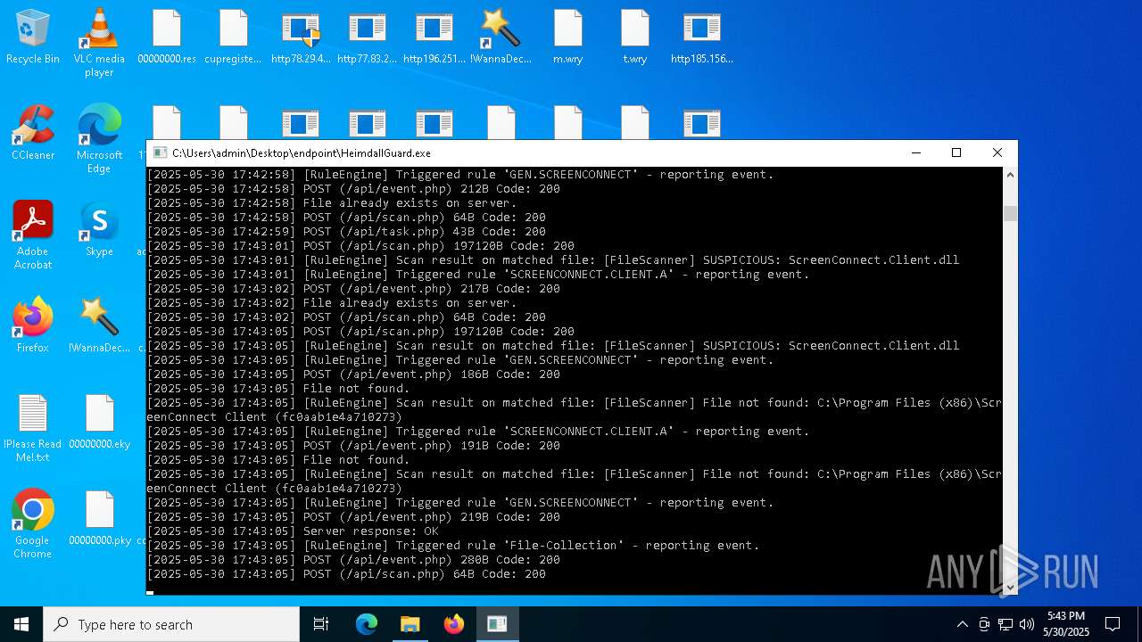Image resolution: width=1142 pixels, height=642 pixels.
Task: Open the Task View button
Action: tap(321, 624)
